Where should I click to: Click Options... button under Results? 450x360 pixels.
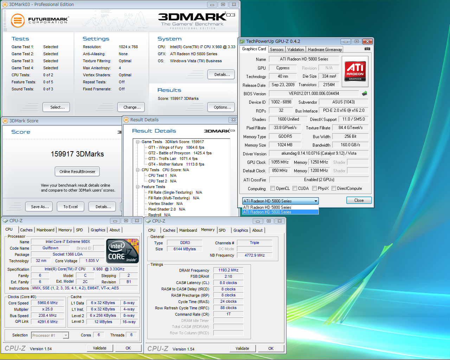click(221, 107)
